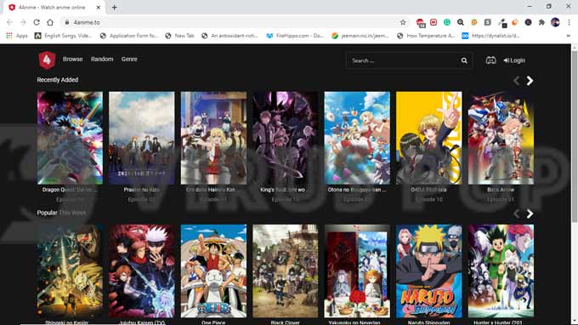The width and height of the screenshot is (578, 325).
Task: Click the Dragon Quest title link
Action: pos(70,190)
